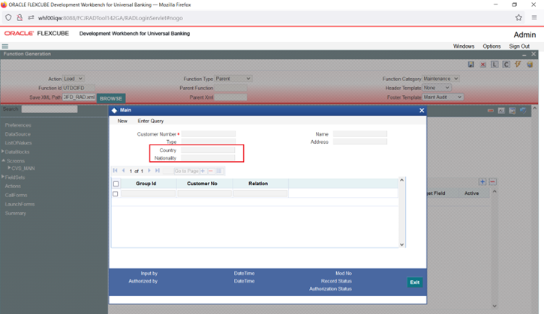Click the red minus icon in the search bar strip
544x314 pixels.
tap(491, 111)
